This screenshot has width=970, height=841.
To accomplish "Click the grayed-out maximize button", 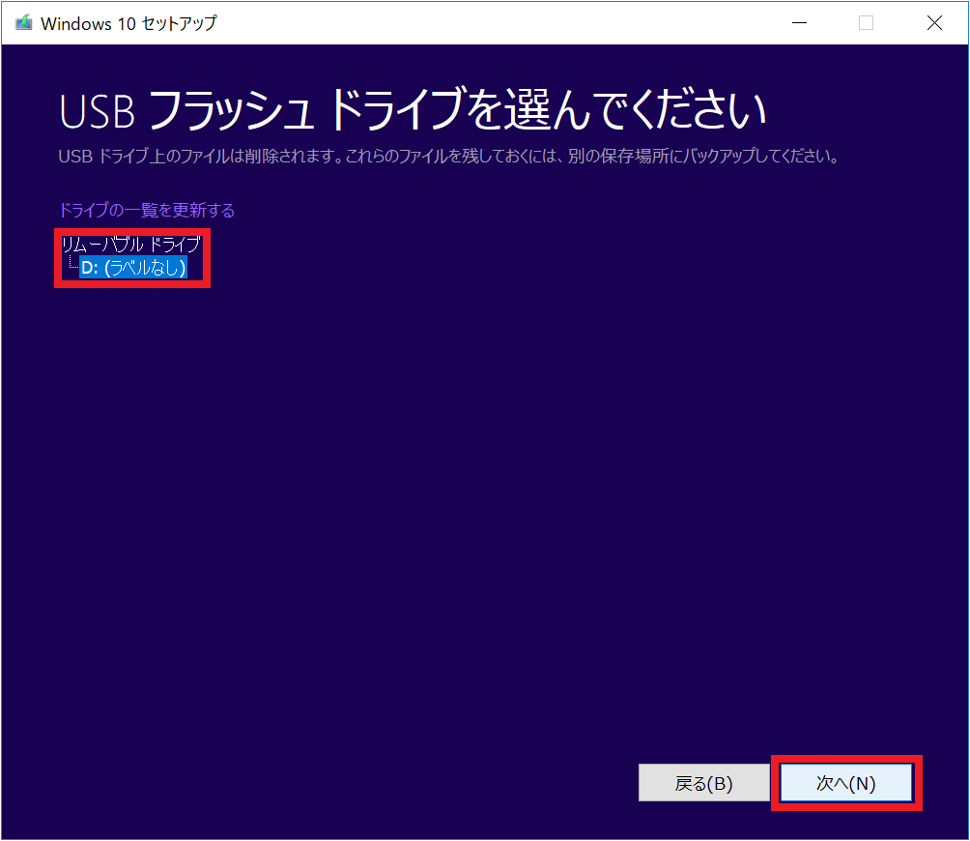I will point(866,23).
